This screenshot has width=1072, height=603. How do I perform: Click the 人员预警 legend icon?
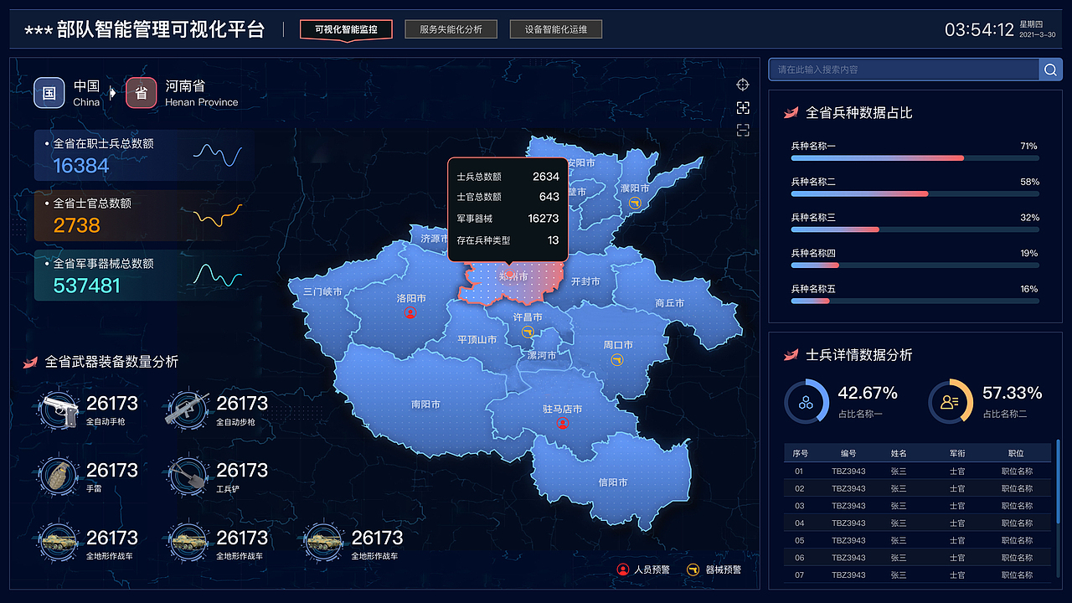[622, 569]
